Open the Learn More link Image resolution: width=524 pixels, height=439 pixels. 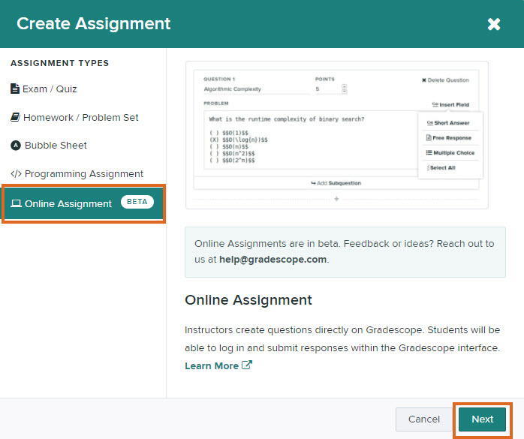[212, 365]
